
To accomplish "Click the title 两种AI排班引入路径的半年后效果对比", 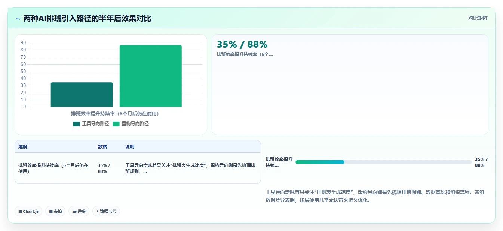I will tap(87, 18).
